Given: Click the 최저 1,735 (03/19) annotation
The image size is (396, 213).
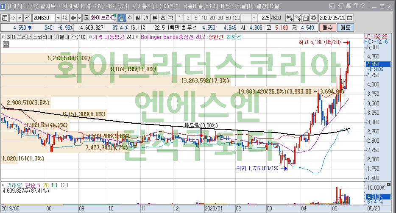Looking at the screenshot, I should [x=257, y=169].
